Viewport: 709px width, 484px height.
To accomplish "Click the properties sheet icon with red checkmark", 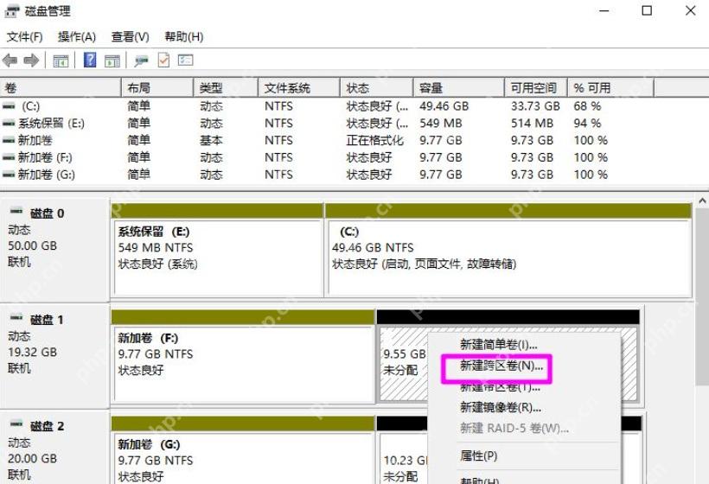I will point(163,60).
